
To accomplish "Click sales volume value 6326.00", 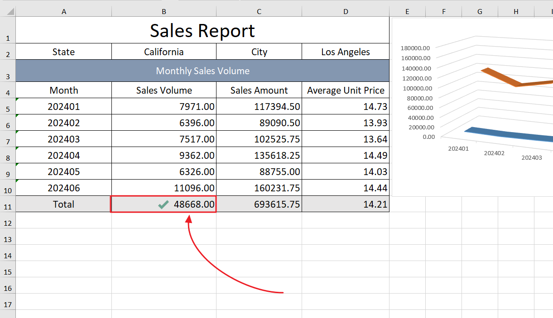I will pyautogui.click(x=164, y=171).
